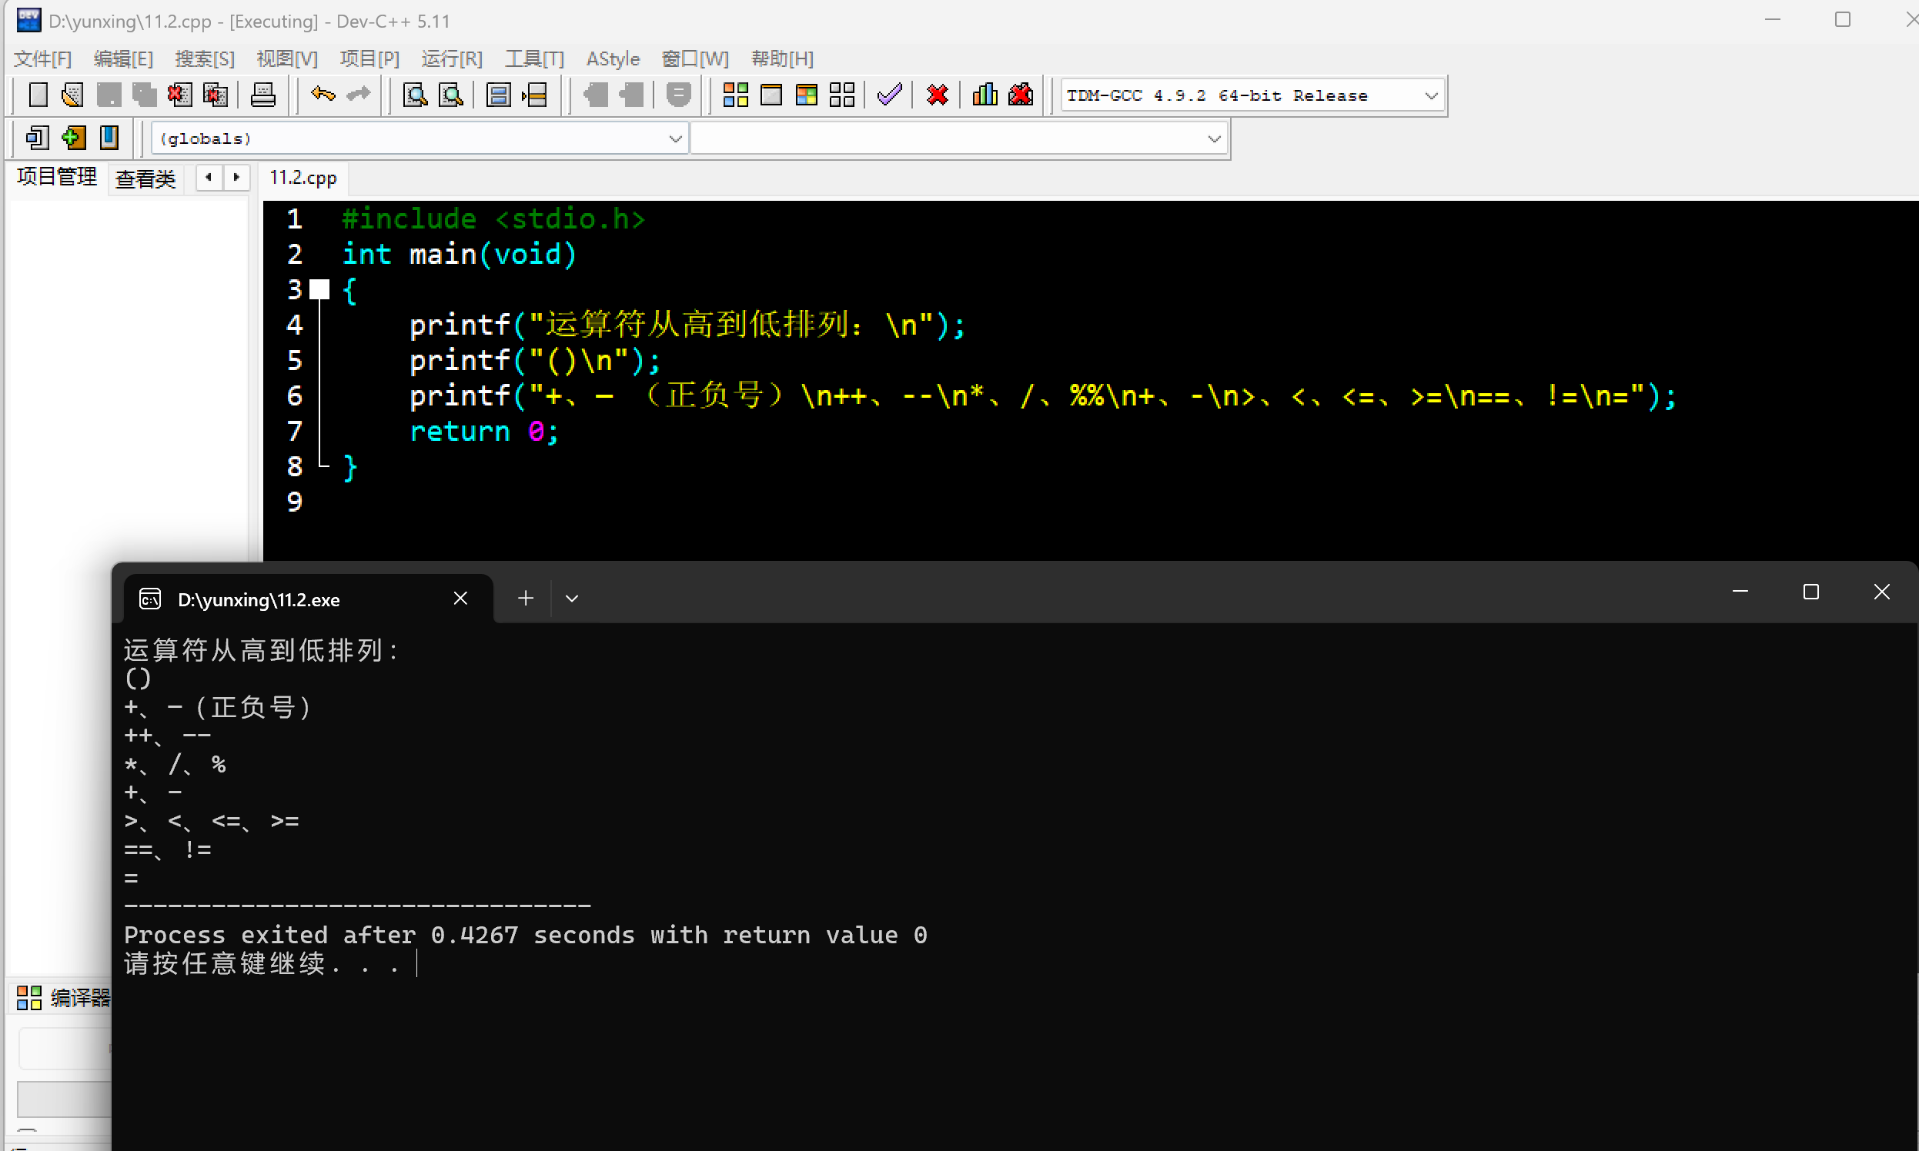Screen dimensions: 1919x1151
Task: Stop execution with the red X
Action: 938,95
